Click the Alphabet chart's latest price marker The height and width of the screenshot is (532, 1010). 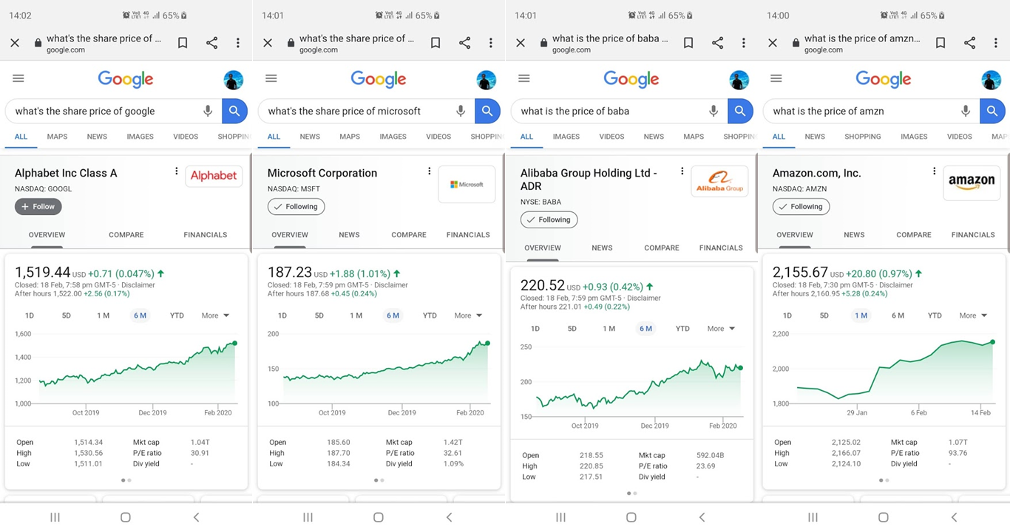pos(235,343)
